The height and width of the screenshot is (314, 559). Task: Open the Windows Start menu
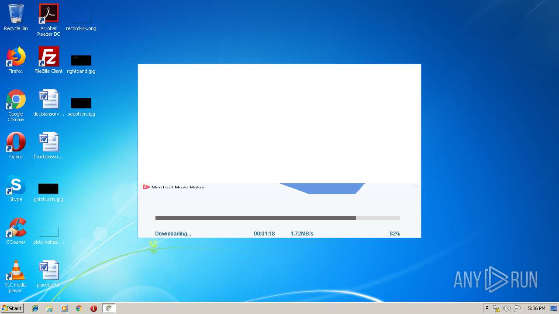(x=12, y=308)
